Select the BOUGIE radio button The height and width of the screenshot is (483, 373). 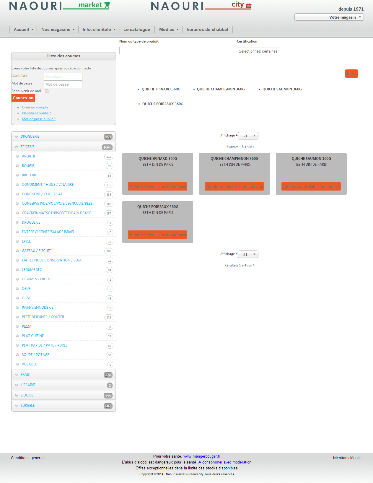[x=17, y=166]
